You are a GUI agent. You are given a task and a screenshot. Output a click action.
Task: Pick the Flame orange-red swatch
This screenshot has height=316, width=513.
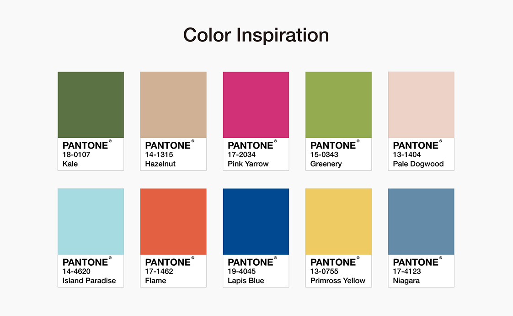coord(173,221)
